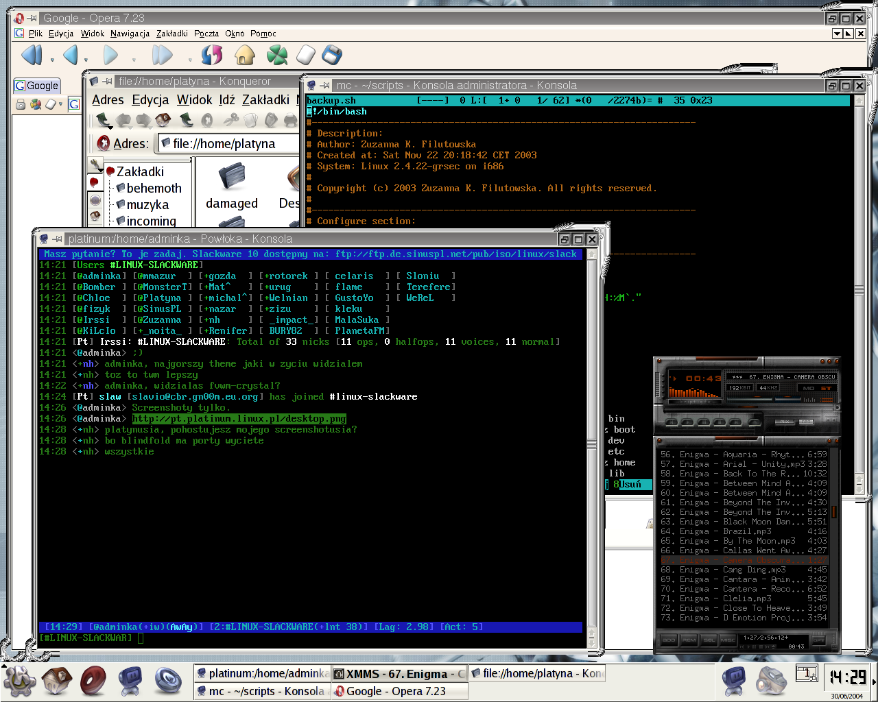Open dropdown arrow beside Opera back button
Viewport: 878px width, 702px height.
(x=86, y=60)
